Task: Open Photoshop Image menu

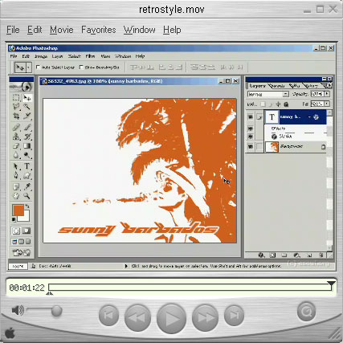Action: [x=41, y=56]
